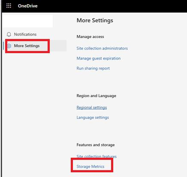Click the Region and Language heading
187x177 pixels.
point(97,96)
